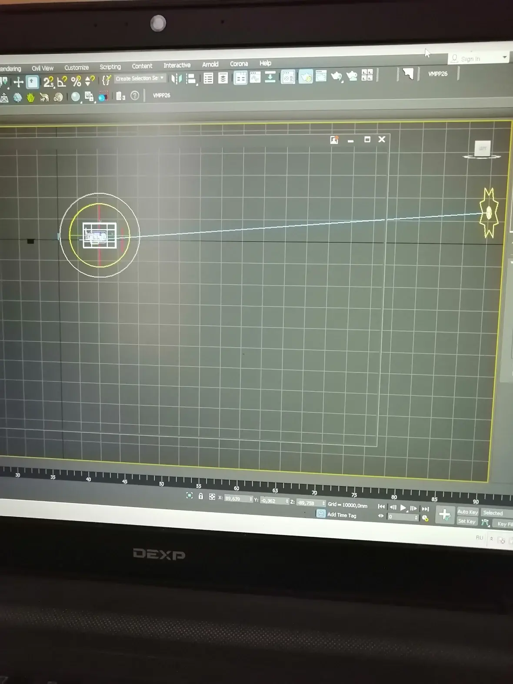The width and height of the screenshot is (513, 684).
Task: Click the Render Production teapot
Action: [336, 76]
